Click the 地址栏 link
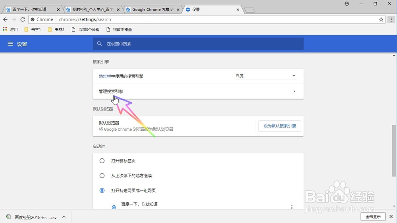Viewport: 397px width, 223px height. pyautogui.click(x=105, y=76)
